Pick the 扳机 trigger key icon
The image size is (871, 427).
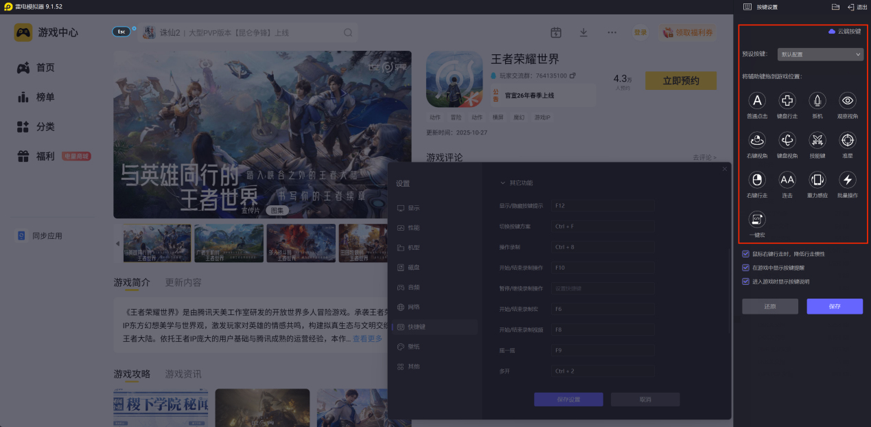point(817,101)
